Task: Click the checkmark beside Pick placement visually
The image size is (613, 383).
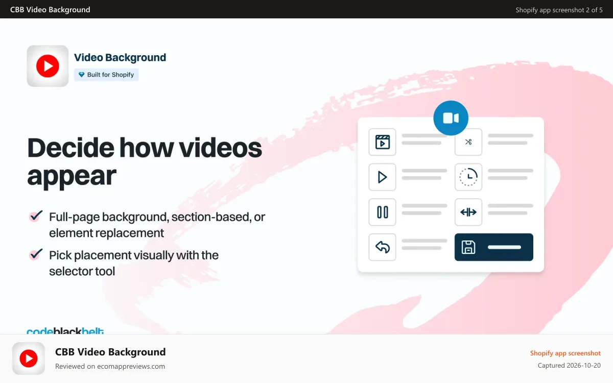Action: [x=35, y=254]
